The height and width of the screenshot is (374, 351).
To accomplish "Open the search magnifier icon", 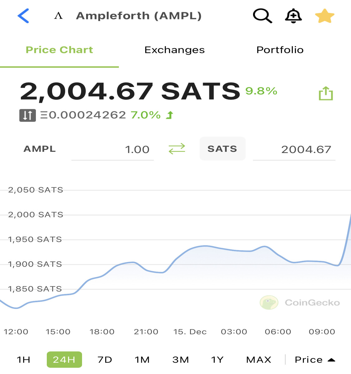I will 262,16.
